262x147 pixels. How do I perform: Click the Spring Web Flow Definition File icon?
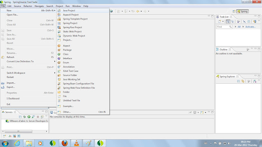[x=59, y=88]
